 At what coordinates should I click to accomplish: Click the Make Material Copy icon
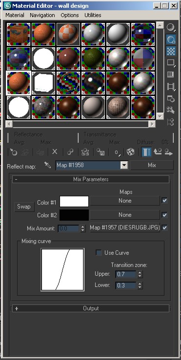pyautogui.click(x=70, y=152)
